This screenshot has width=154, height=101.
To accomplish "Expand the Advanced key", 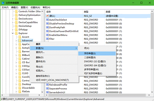I will pyautogui.click(x=16, y=40).
